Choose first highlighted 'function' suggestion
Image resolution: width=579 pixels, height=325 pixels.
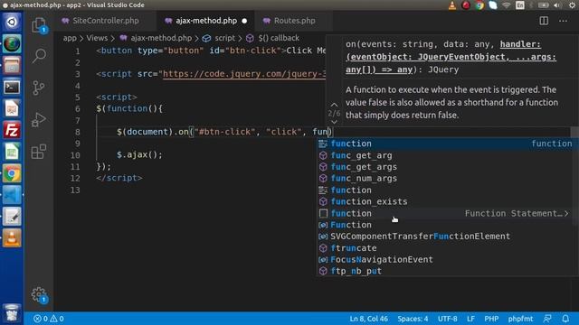[x=447, y=144]
